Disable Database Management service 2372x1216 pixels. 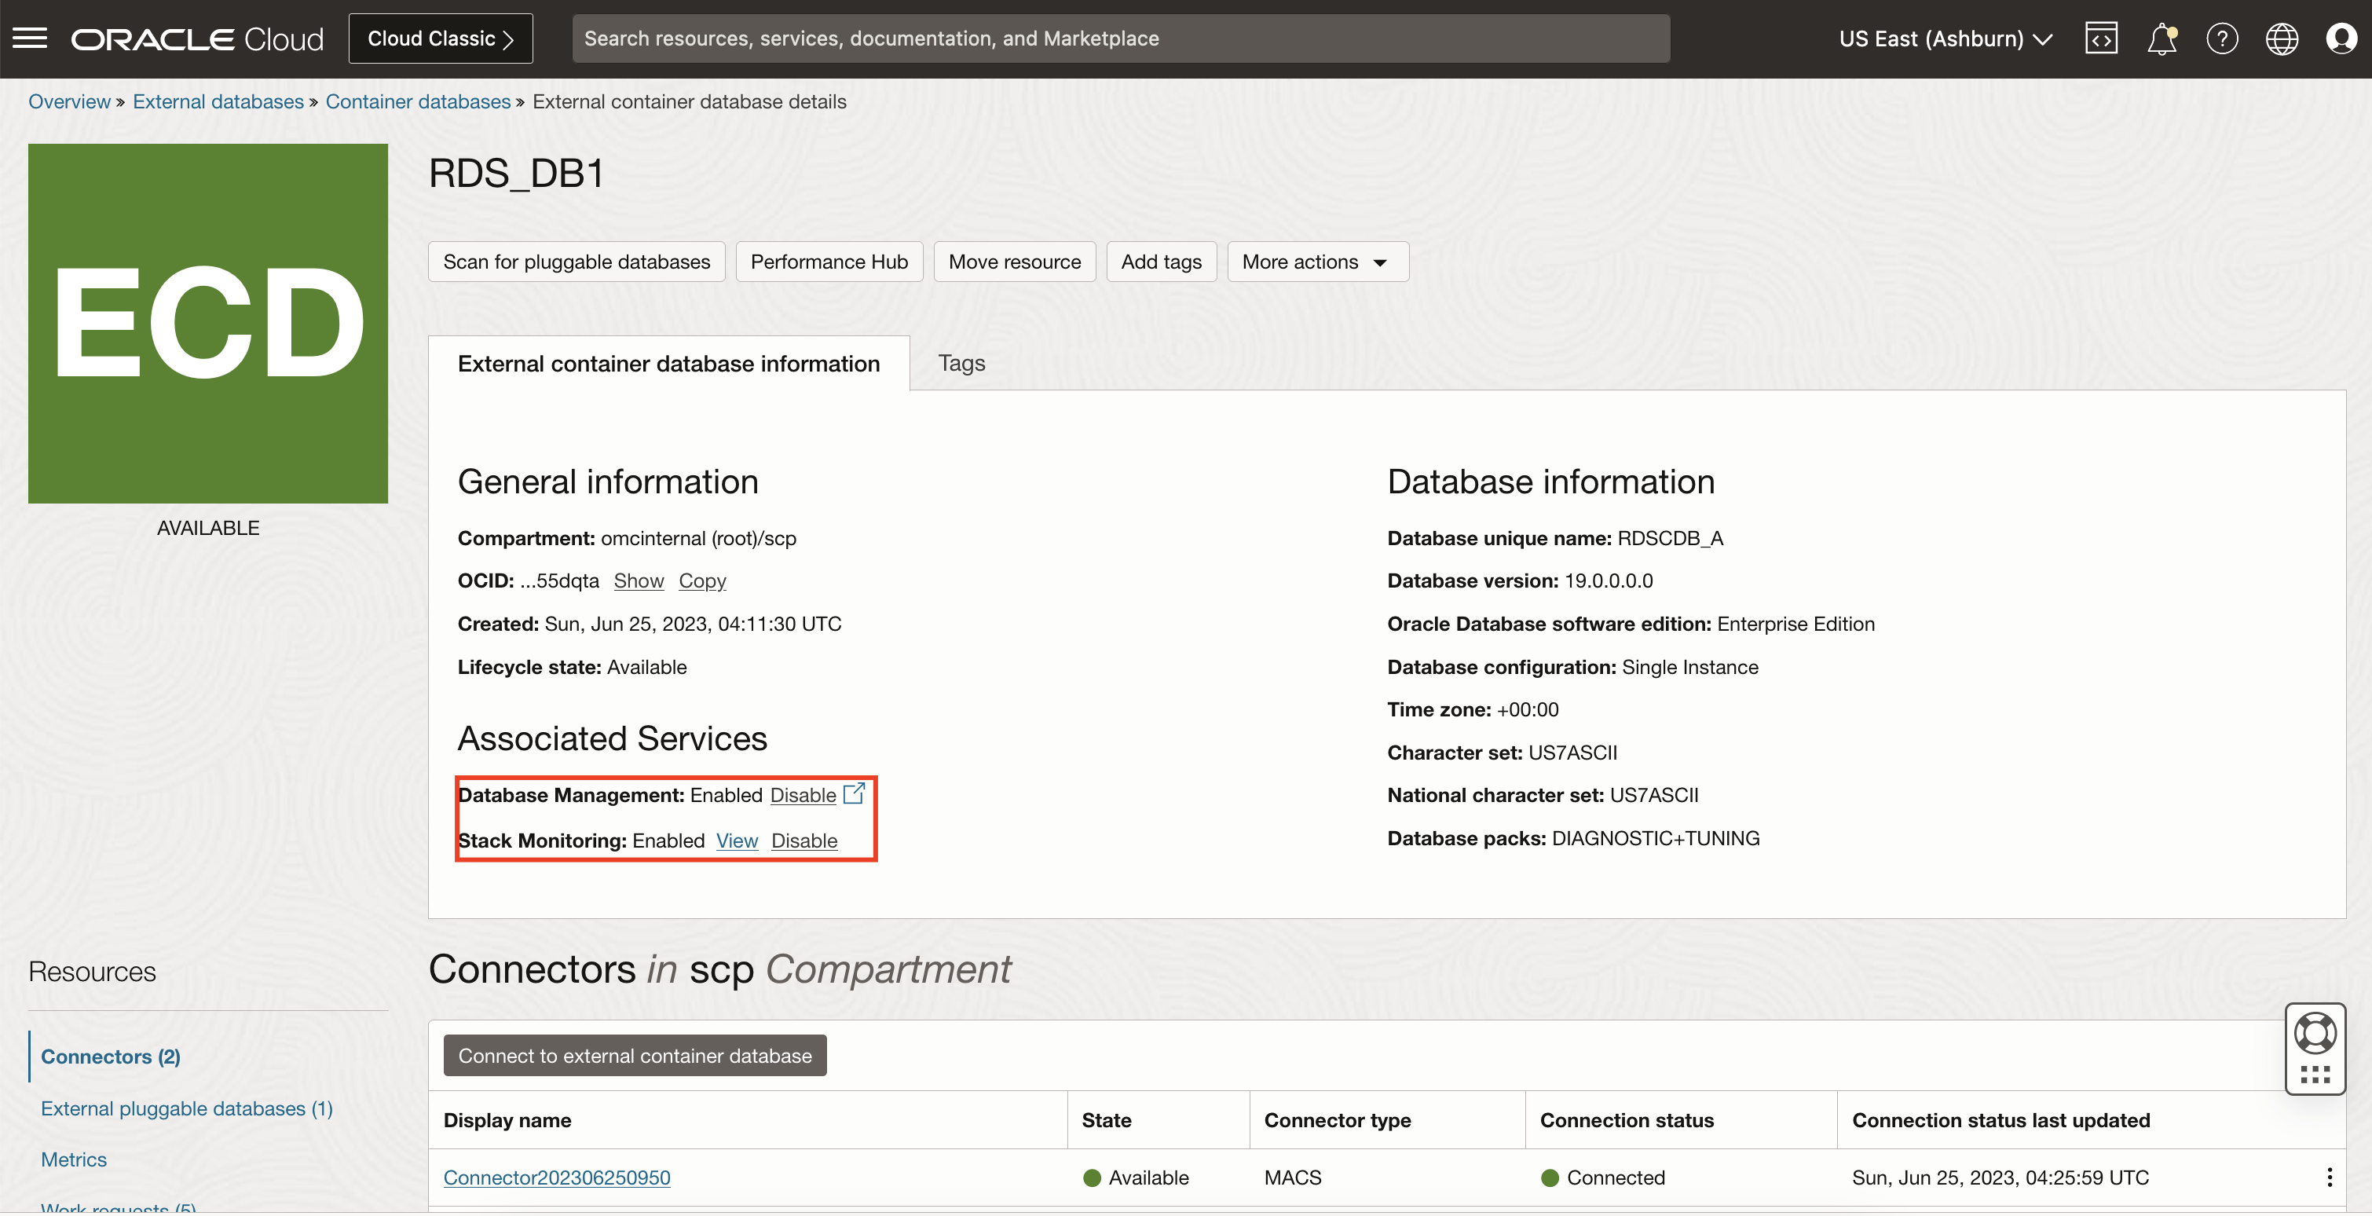tap(802, 795)
